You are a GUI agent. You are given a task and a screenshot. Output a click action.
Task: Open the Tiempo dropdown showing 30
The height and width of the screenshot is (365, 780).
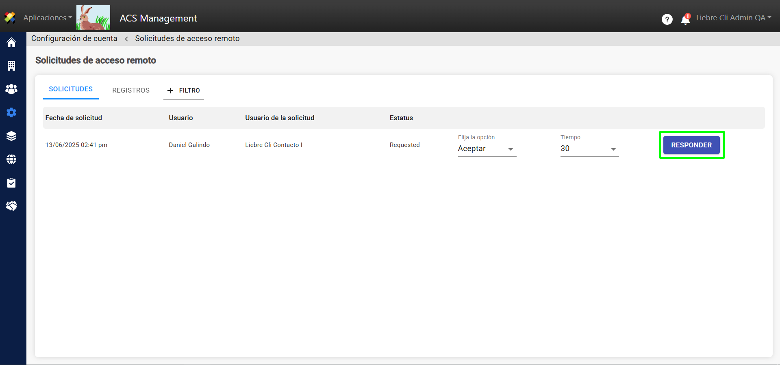[x=589, y=149]
